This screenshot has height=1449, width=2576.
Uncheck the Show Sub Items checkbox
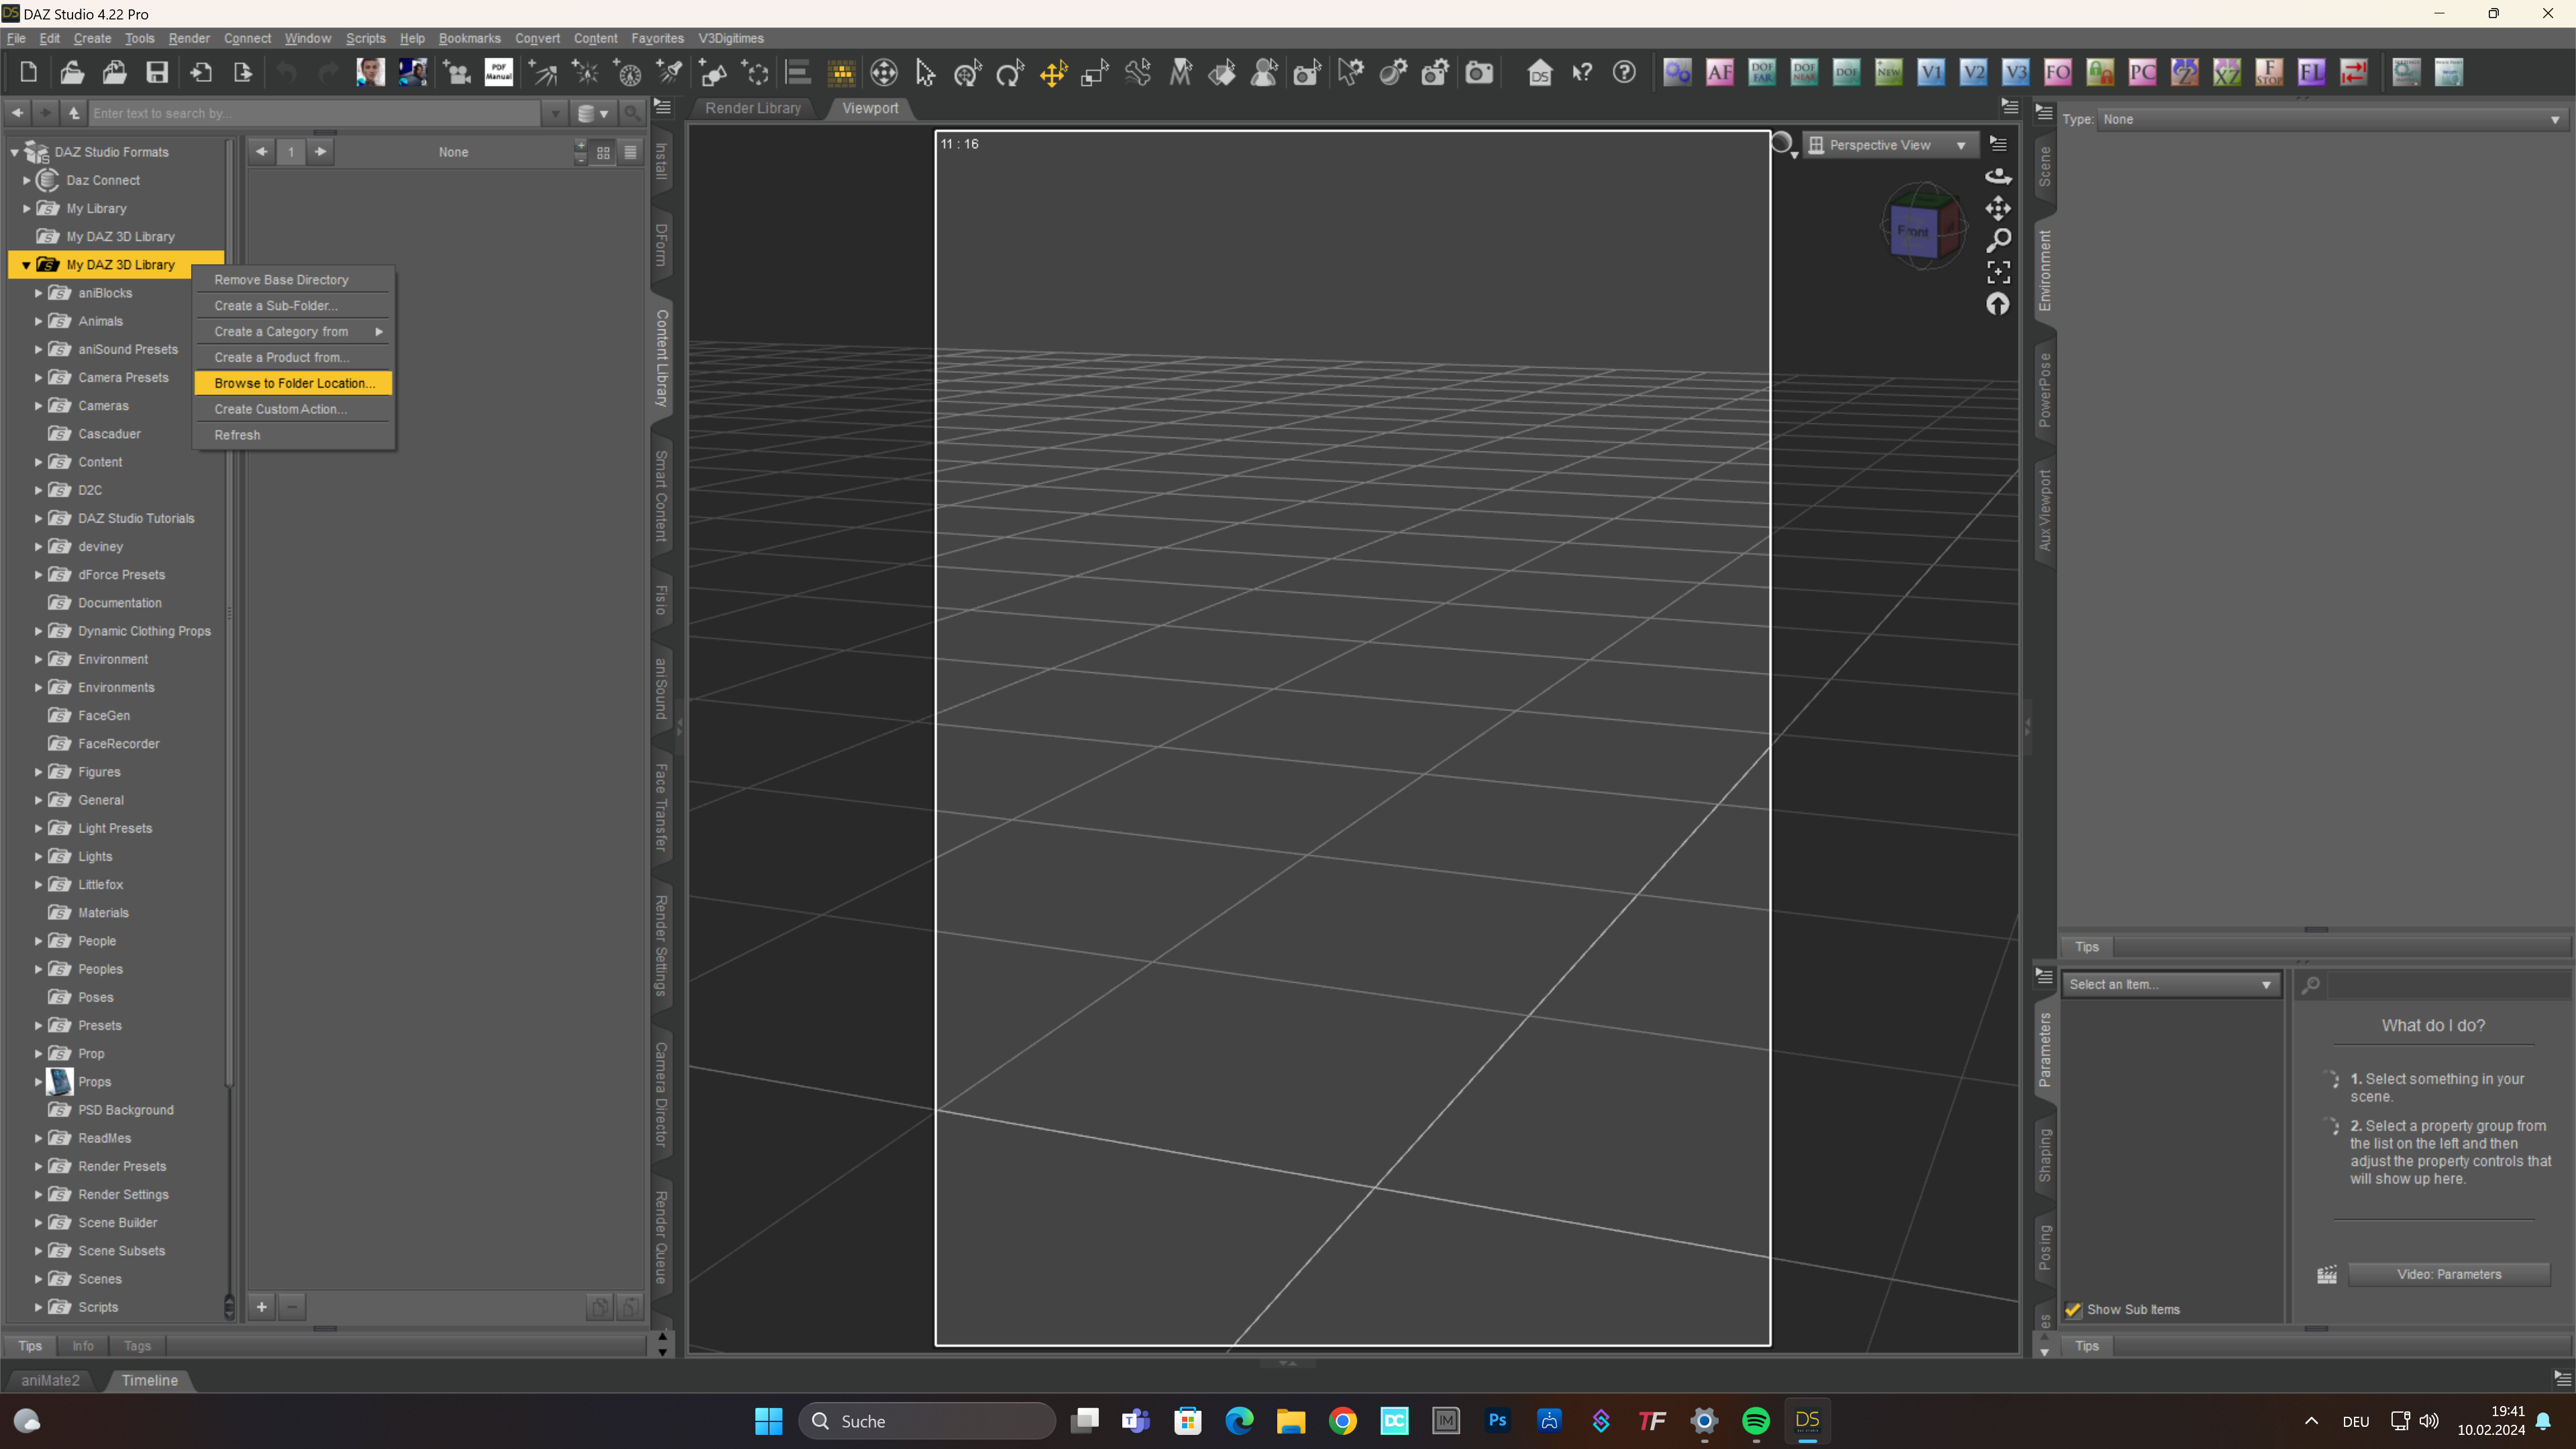click(x=2073, y=1310)
